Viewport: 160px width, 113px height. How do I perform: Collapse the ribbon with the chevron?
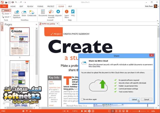(x=157, y=20)
